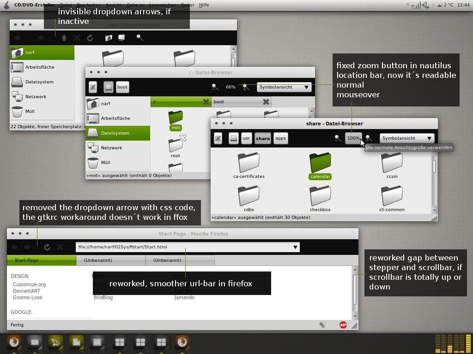The image size is (473, 354).
Task: Select Müll in the / window sidebar
Action: coord(118,163)
